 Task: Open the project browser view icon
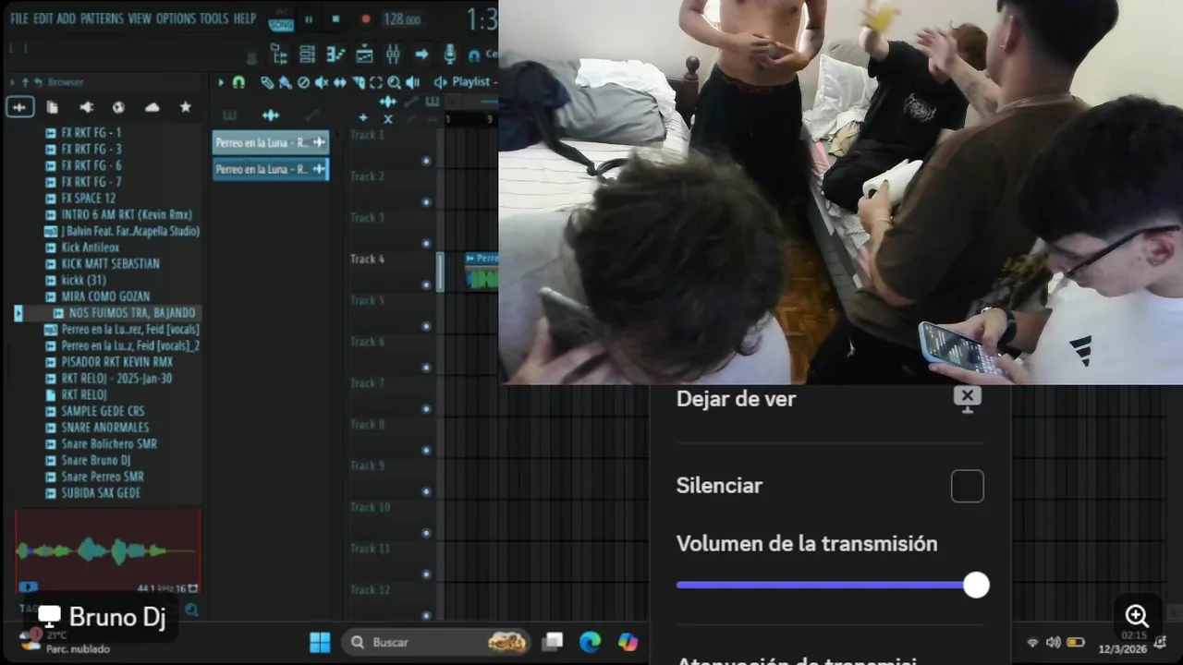pyautogui.click(x=279, y=54)
